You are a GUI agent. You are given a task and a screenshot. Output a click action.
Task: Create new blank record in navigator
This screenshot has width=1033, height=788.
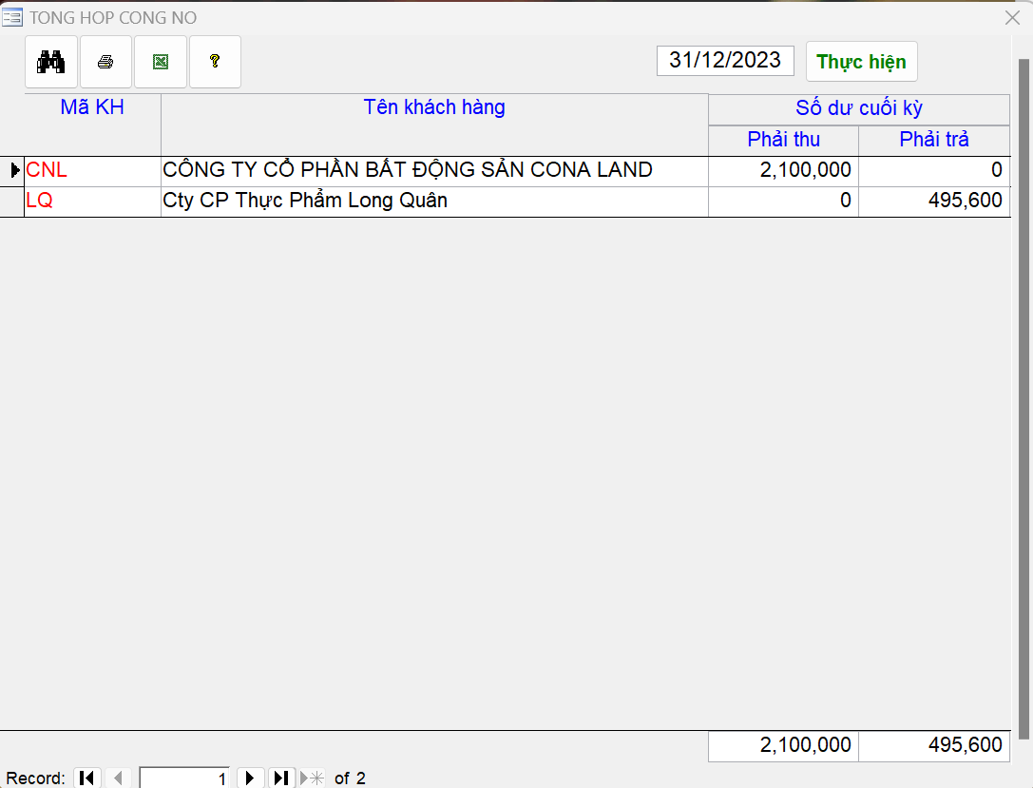pos(312,778)
